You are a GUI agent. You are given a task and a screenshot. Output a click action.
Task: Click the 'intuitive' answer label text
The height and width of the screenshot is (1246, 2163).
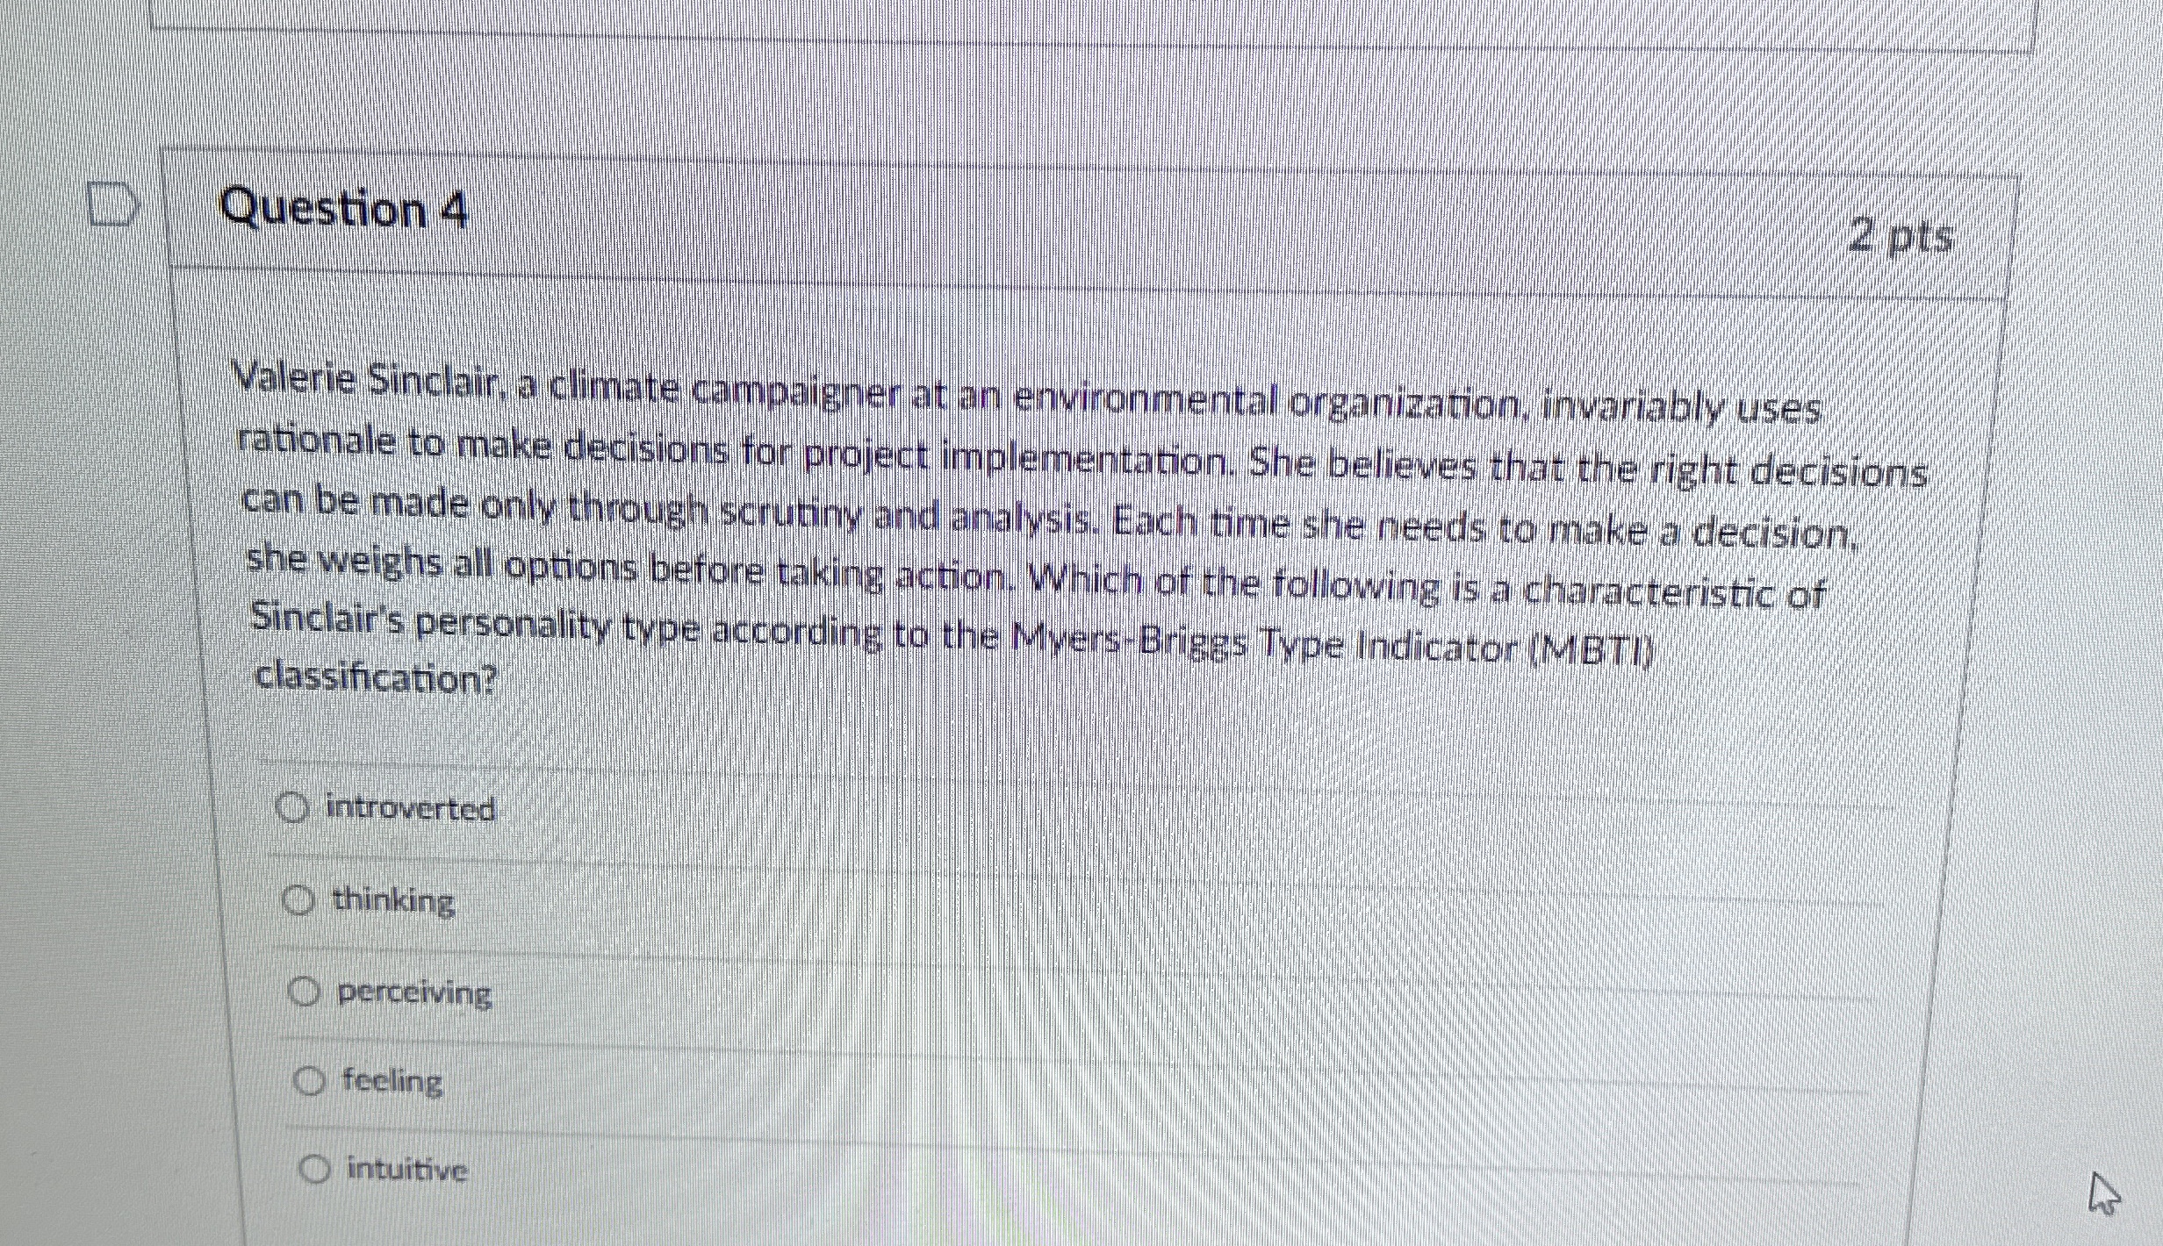pos(407,1170)
